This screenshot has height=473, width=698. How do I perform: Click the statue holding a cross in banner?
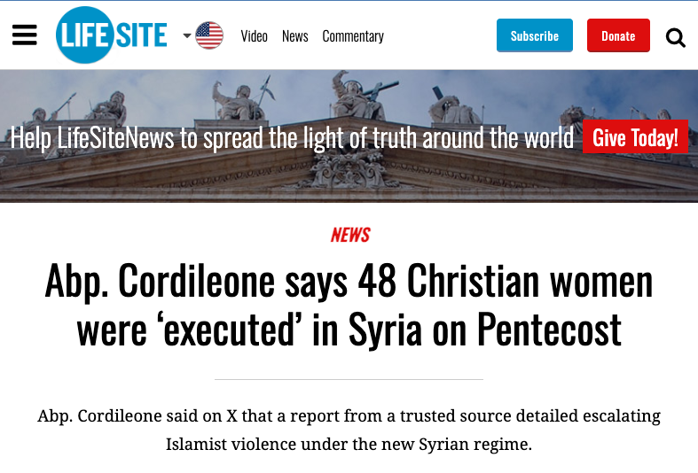click(x=357, y=96)
